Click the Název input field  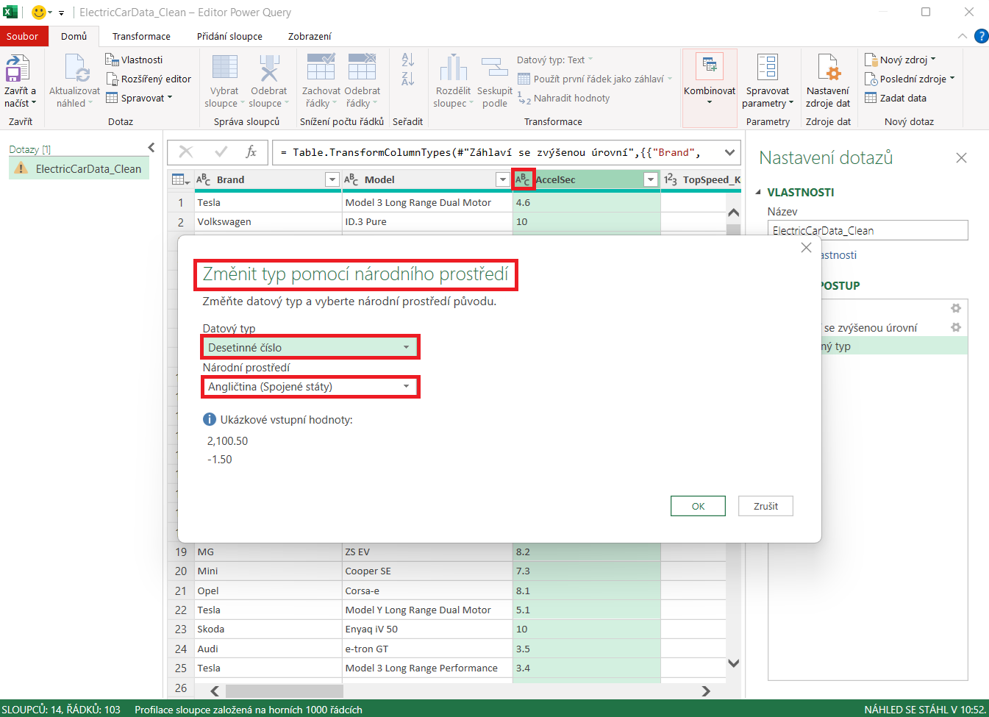click(868, 230)
